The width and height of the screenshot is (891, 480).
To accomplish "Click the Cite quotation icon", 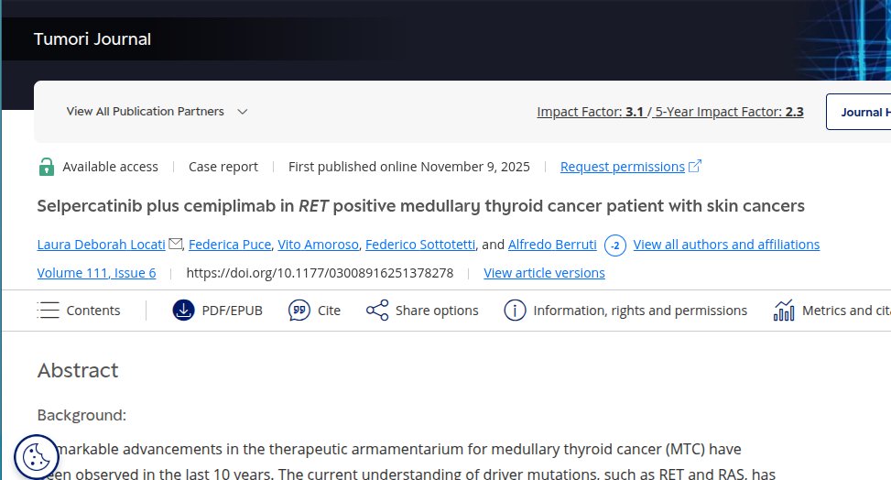I will click(299, 311).
